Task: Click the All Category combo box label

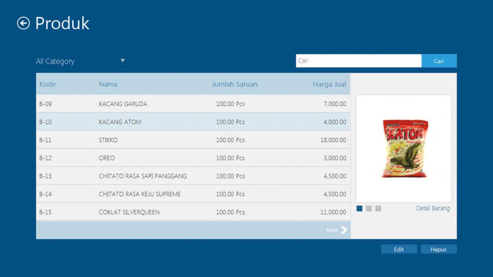Action: coord(55,61)
